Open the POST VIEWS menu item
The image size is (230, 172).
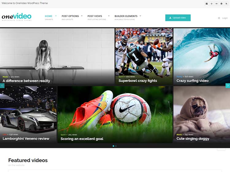(x=95, y=16)
